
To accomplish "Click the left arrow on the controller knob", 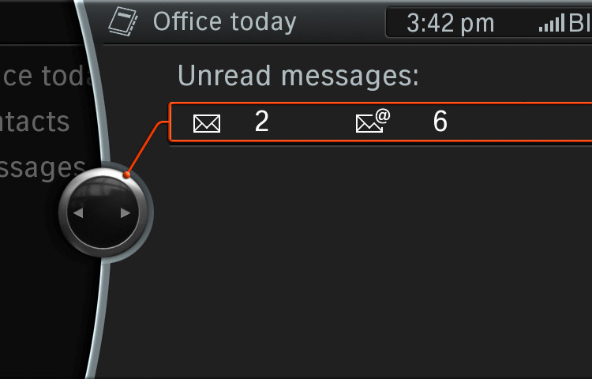I will (78, 213).
